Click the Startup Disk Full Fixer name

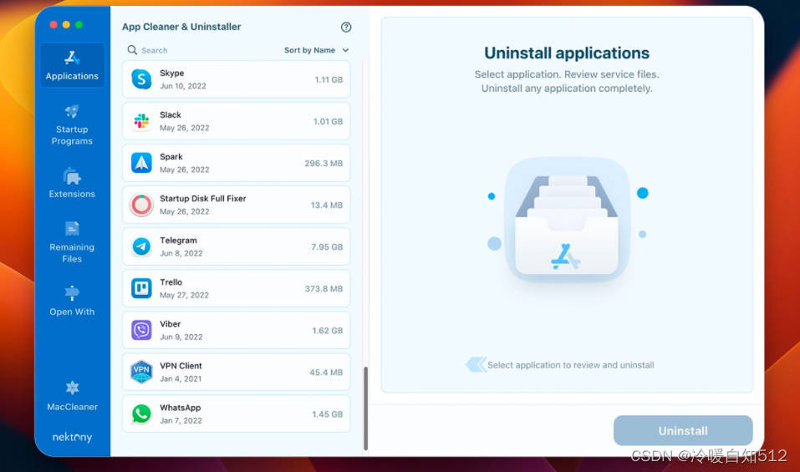(203, 198)
